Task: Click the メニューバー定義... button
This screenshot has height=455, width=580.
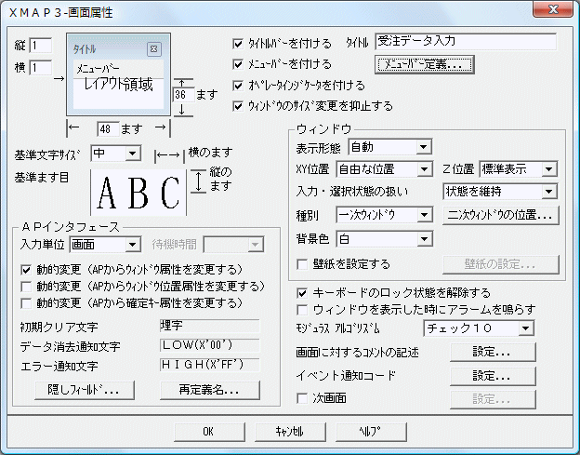Action: 424,65
